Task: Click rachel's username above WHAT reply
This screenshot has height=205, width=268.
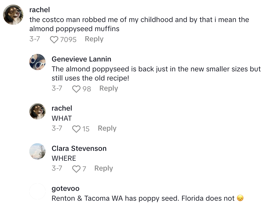Action: point(62,108)
